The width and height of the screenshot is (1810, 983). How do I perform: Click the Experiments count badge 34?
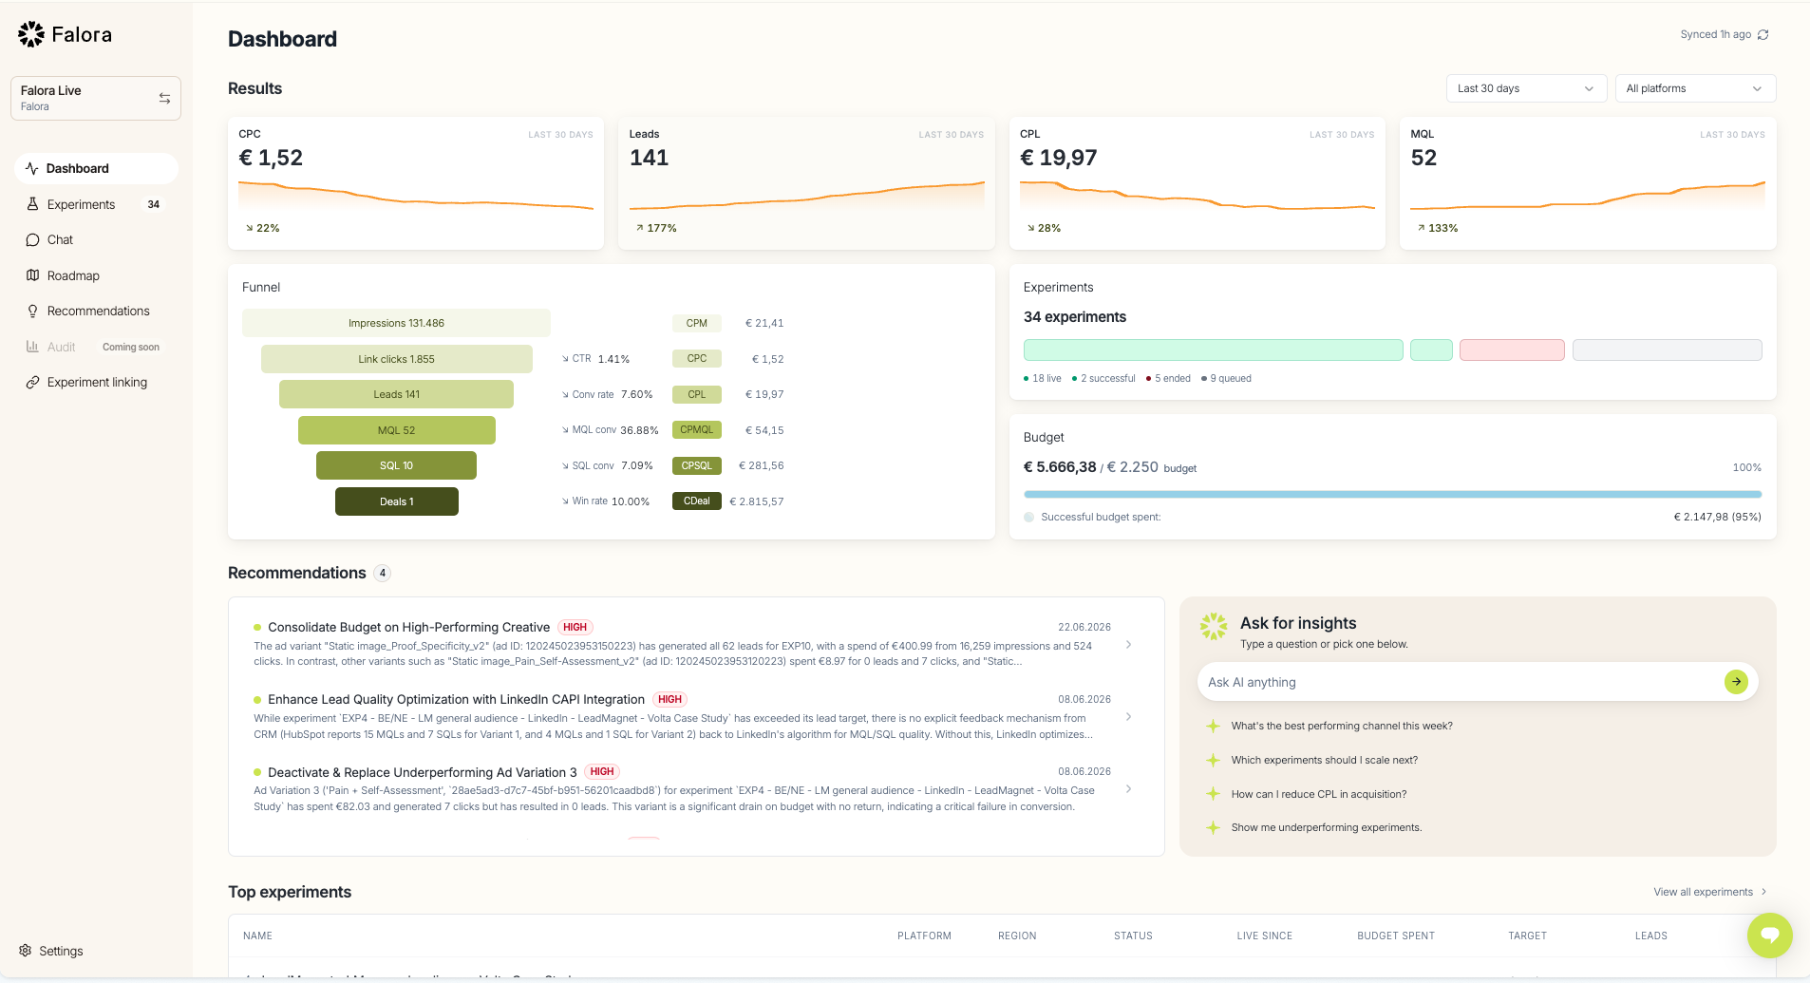pos(154,204)
